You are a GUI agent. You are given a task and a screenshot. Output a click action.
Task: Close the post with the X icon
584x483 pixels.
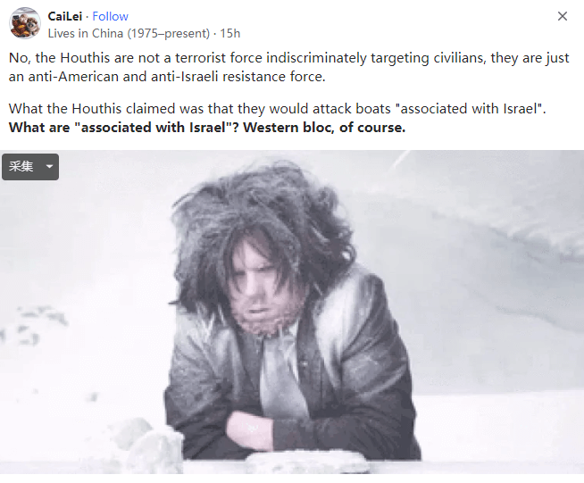pyautogui.click(x=562, y=16)
